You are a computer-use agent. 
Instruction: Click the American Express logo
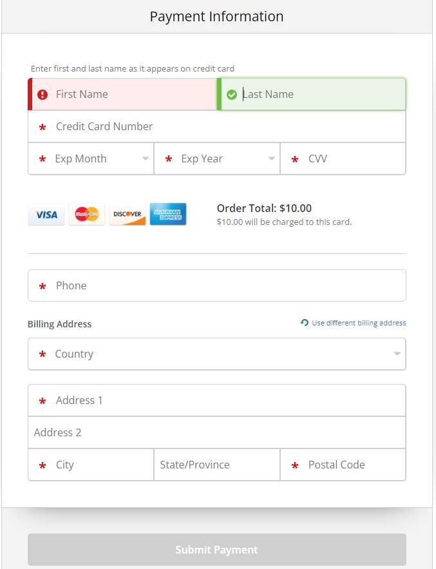click(168, 215)
